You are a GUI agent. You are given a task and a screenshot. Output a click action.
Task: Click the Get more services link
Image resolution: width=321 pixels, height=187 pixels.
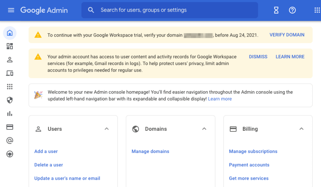[x=249, y=178]
